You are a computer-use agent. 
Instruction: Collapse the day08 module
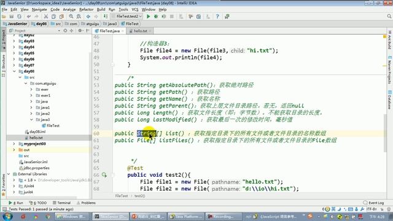[x=14, y=71]
